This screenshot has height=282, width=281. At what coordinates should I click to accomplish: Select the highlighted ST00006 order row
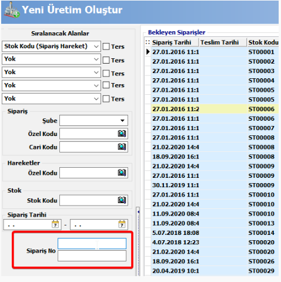(215, 109)
